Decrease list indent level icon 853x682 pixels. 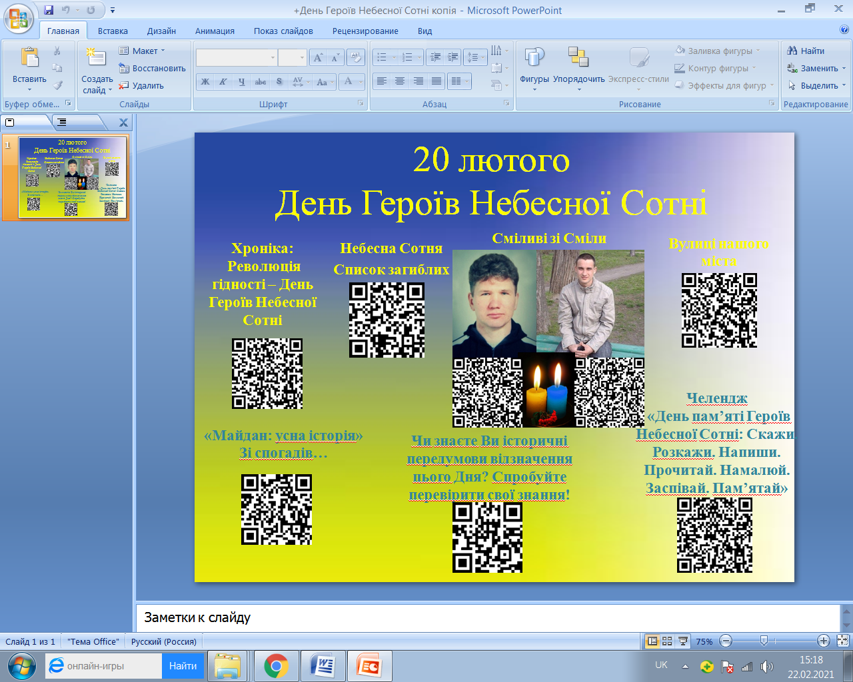point(435,57)
